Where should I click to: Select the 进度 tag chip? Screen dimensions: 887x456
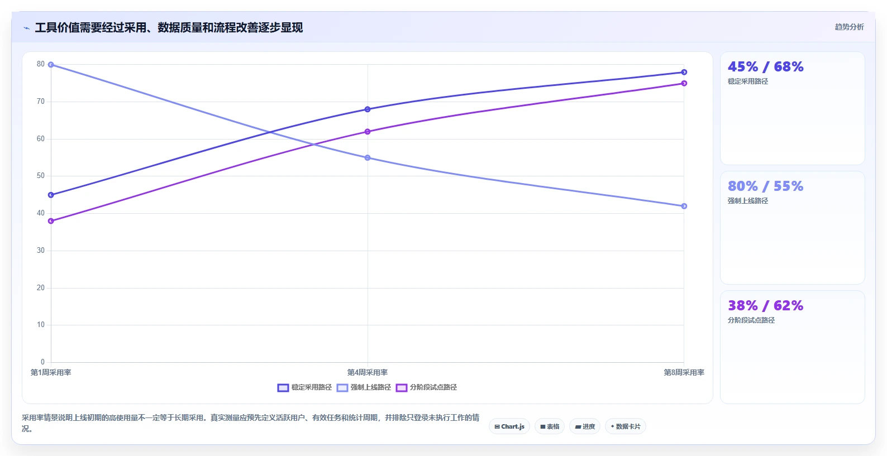(x=585, y=426)
